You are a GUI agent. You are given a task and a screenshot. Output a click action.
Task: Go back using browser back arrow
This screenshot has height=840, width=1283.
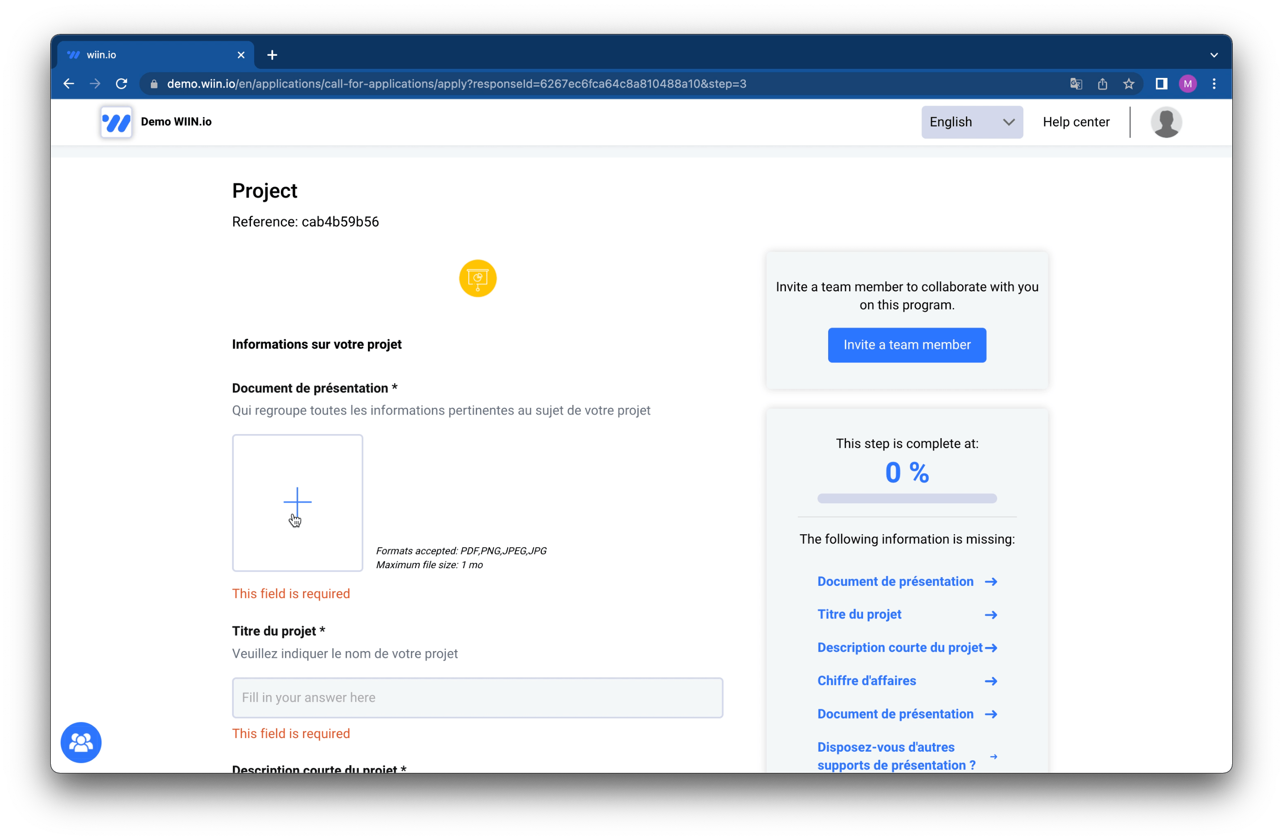[x=68, y=83]
